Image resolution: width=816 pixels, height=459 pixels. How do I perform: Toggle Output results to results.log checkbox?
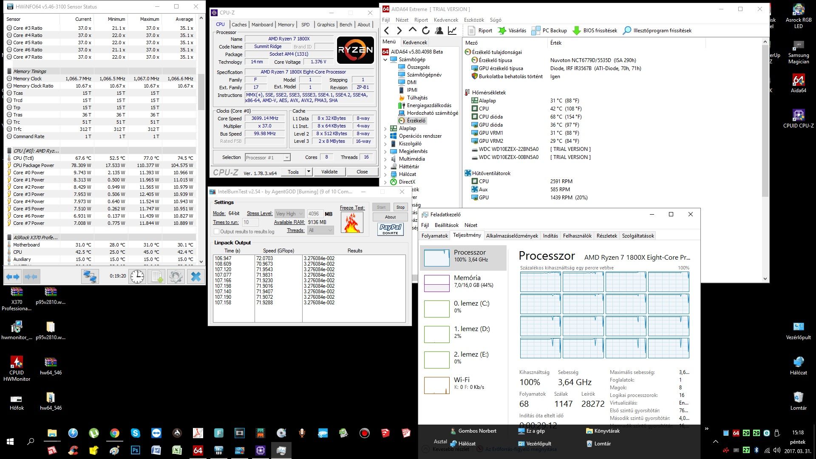tap(216, 232)
